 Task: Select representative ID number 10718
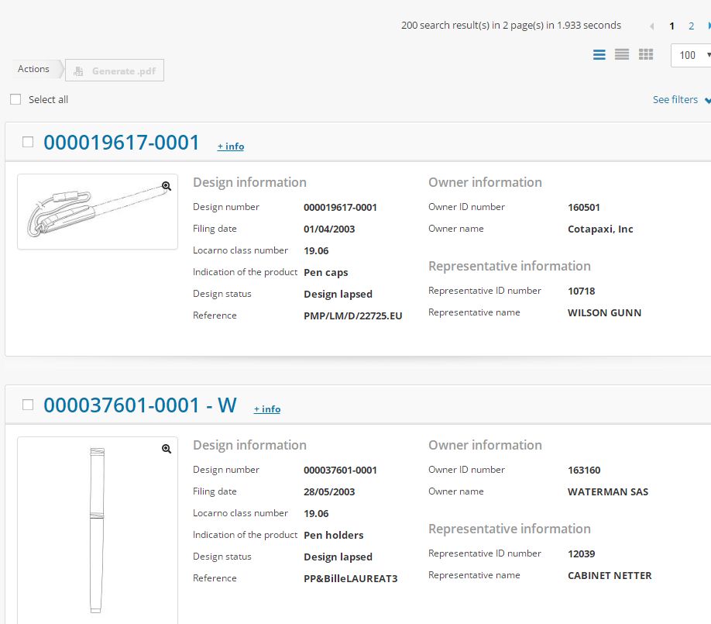[x=582, y=291]
